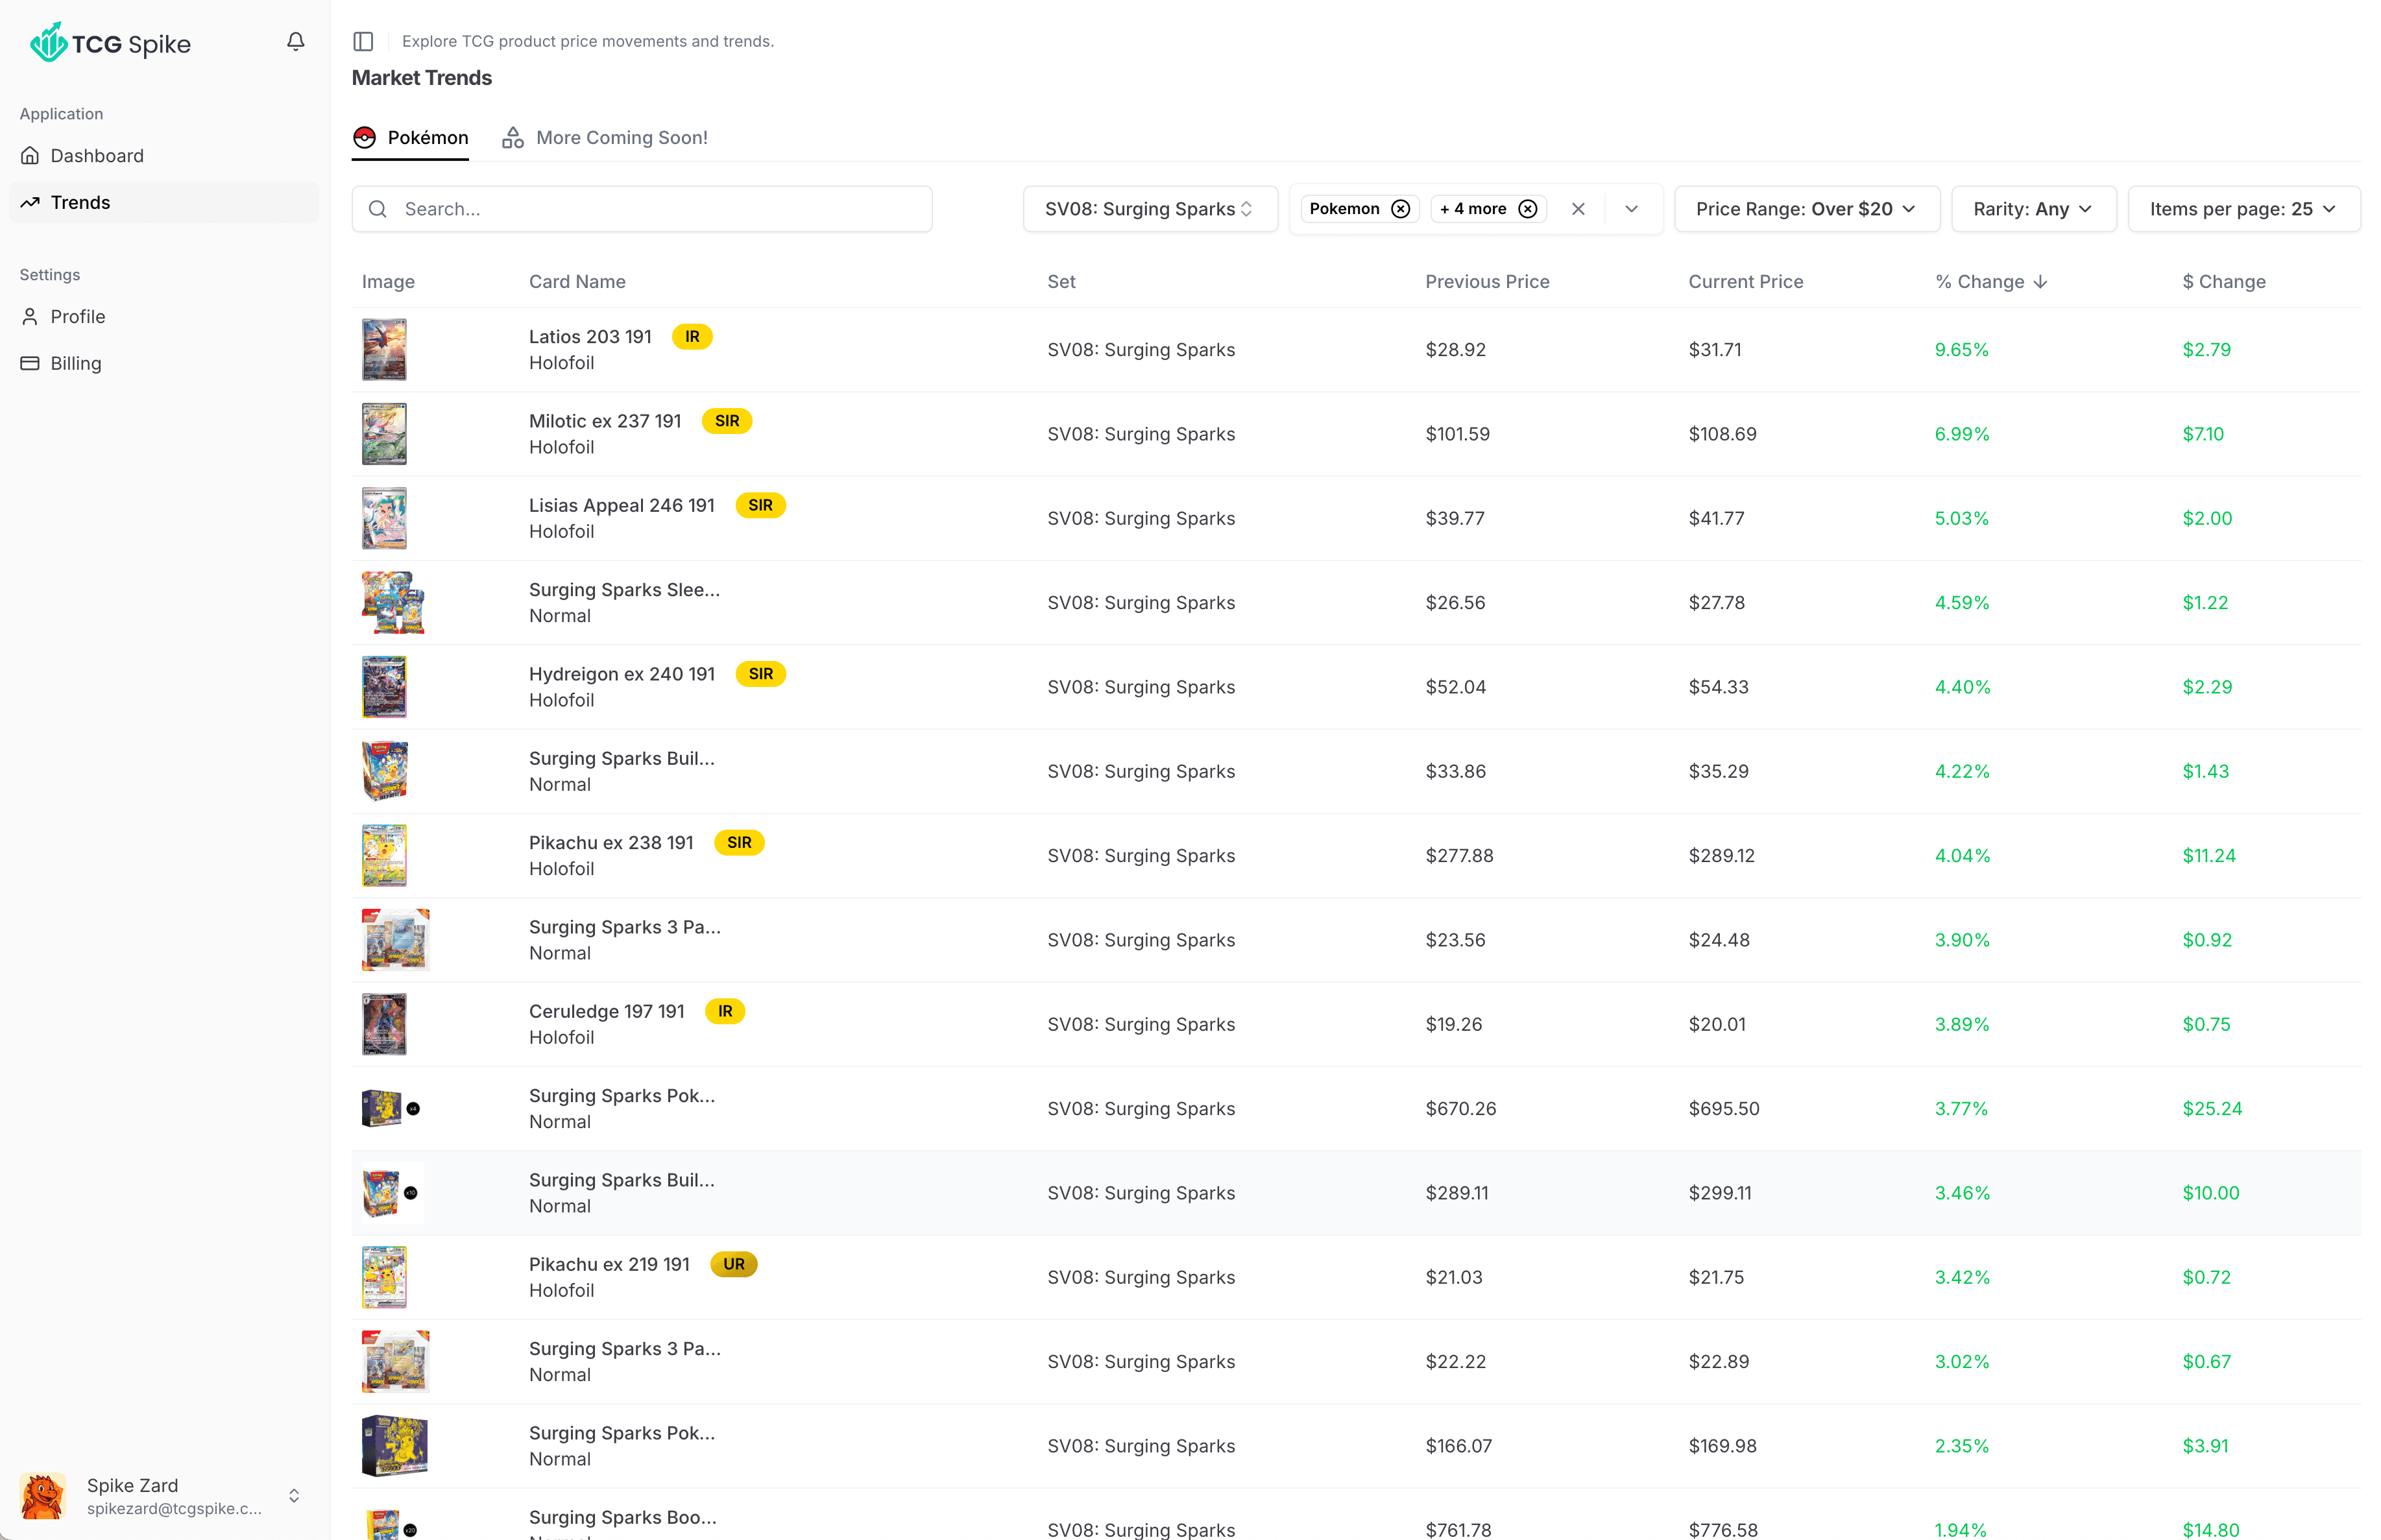Open Profile settings
The width and height of the screenshot is (2381, 1540).
click(x=164, y=317)
